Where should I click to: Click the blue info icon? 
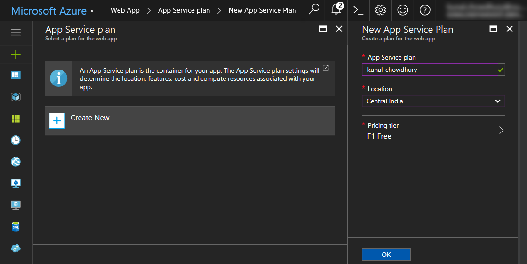(x=58, y=78)
